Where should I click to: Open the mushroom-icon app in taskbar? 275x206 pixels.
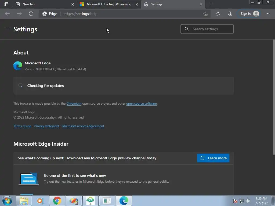(x=90, y=201)
